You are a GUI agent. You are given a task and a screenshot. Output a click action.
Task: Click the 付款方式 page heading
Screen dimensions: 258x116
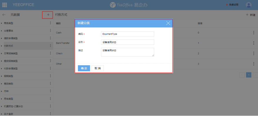click(61, 15)
